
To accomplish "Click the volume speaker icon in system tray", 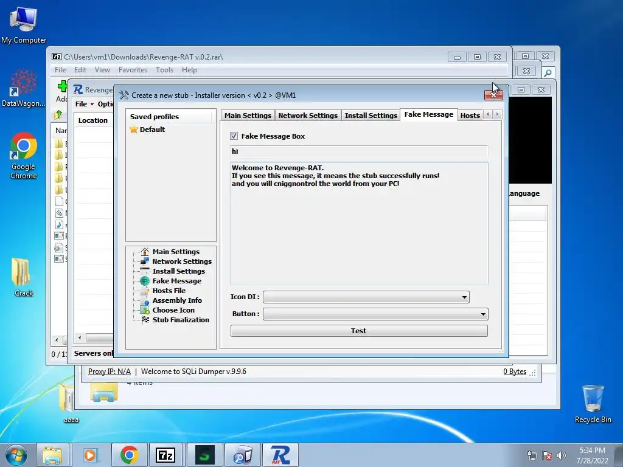I will coord(561,455).
